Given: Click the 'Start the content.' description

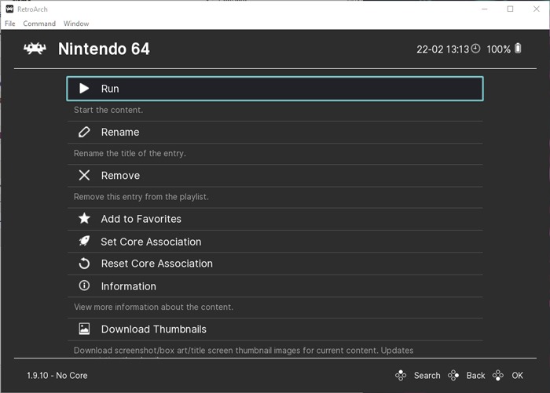Looking at the screenshot, I should (x=108, y=110).
